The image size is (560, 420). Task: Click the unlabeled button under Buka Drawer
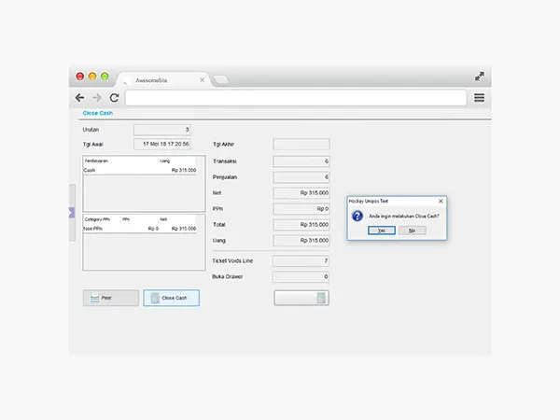click(x=301, y=298)
